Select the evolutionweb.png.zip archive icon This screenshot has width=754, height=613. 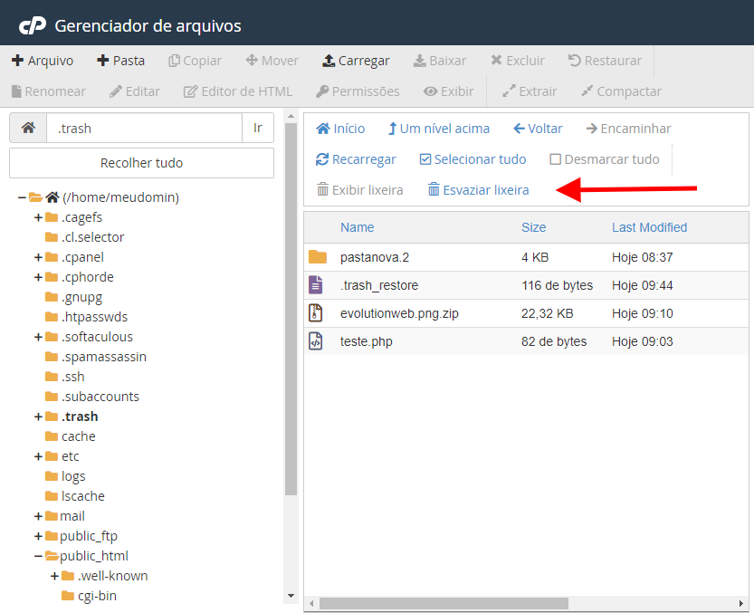click(315, 312)
